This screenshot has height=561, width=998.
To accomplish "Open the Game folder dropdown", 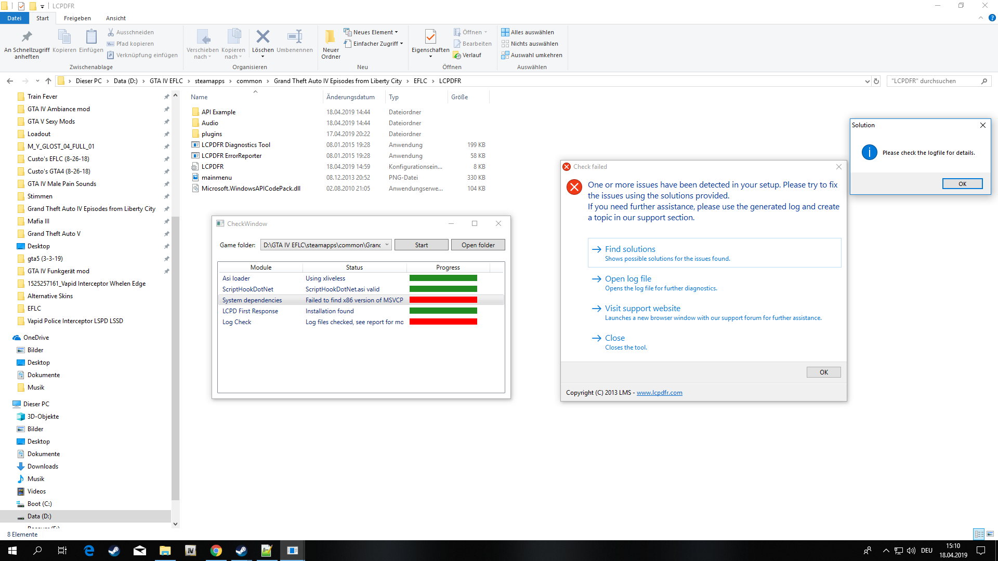I will (387, 245).
